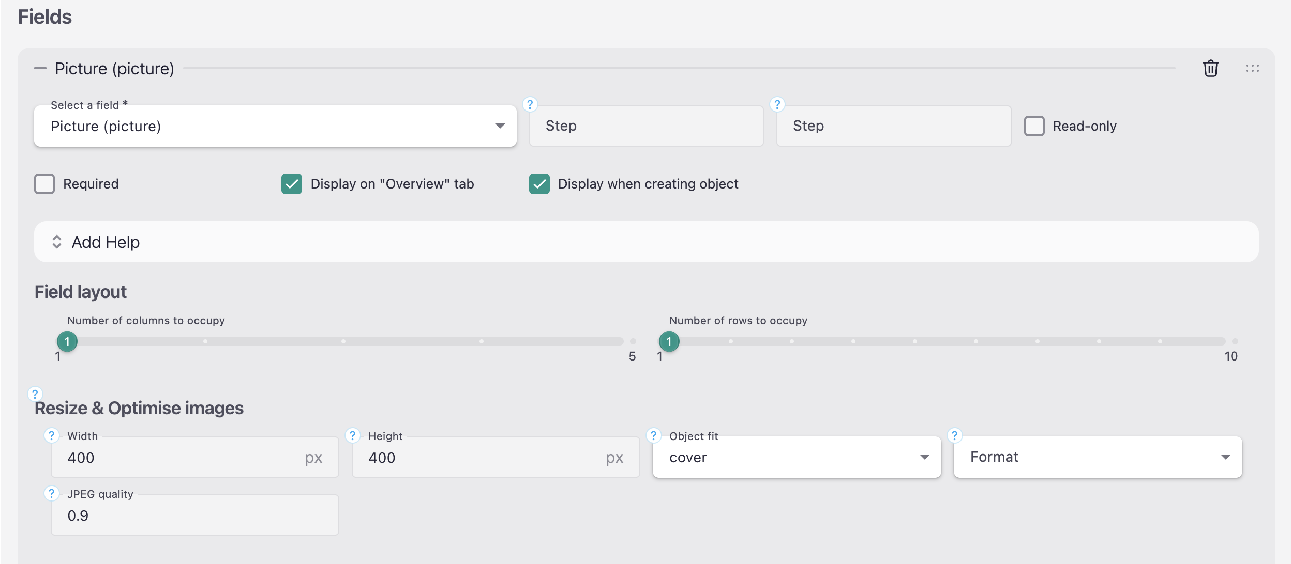Open help icon for Resize & Optimise images

pyautogui.click(x=35, y=394)
